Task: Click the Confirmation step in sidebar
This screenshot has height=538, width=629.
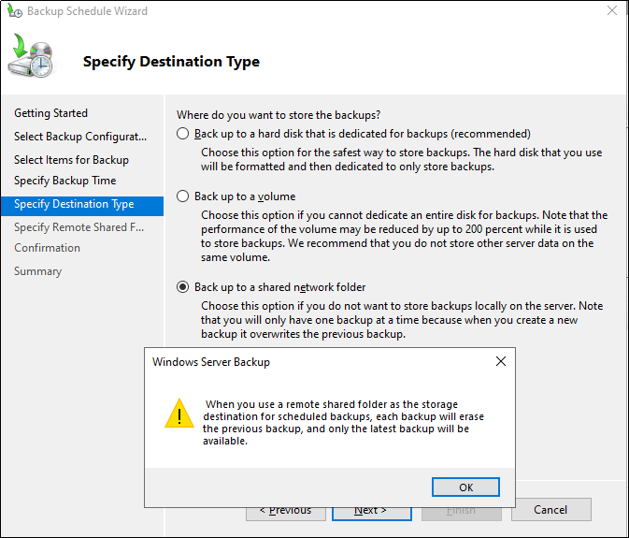Action: [47, 248]
